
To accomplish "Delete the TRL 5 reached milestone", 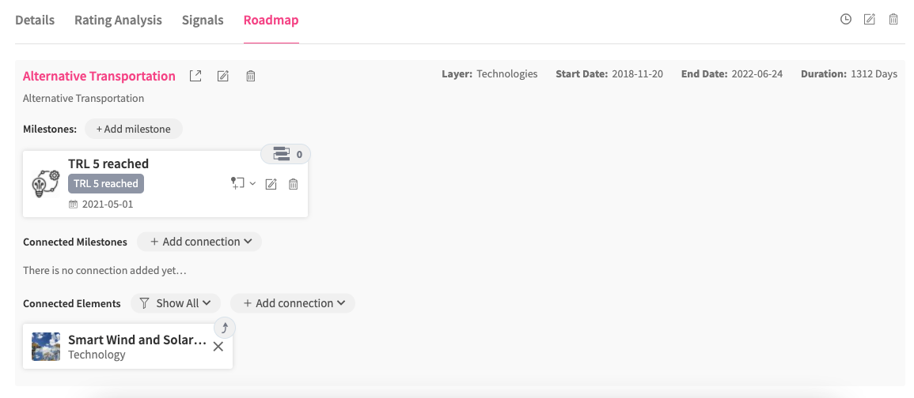I will [x=294, y=184].
